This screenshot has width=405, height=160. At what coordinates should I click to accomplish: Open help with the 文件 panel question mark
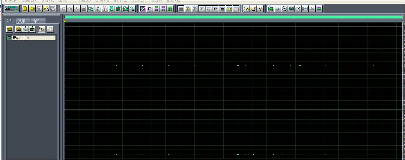coord(50,29)
